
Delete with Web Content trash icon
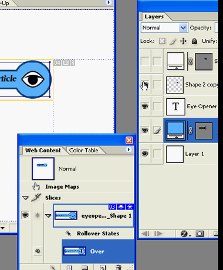pos(119,268)
